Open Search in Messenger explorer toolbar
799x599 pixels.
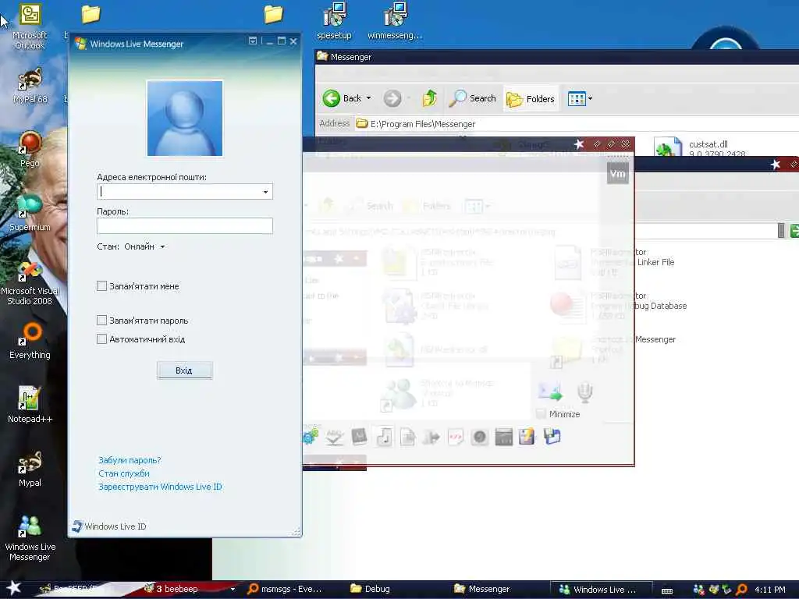tap(472, 98)
